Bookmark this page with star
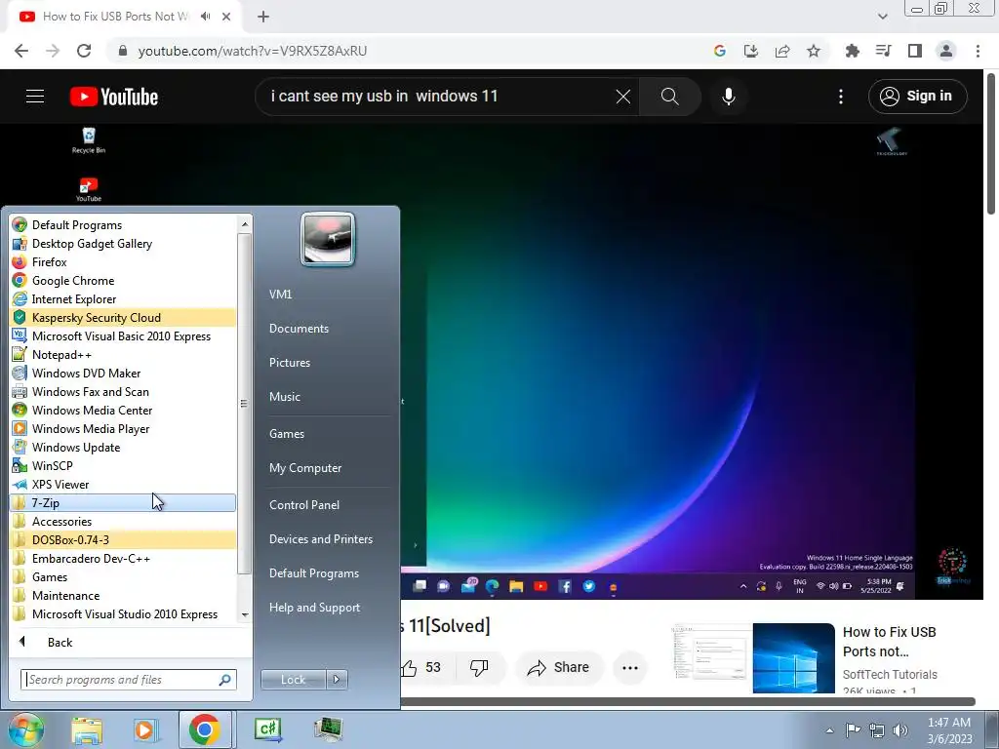Image resolution: width=999 pixels, height=749 pixels. pyautogui.click(x=814, y=51)
